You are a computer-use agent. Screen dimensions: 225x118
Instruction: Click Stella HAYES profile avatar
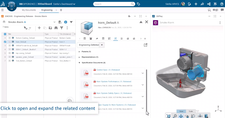point(183,4)
